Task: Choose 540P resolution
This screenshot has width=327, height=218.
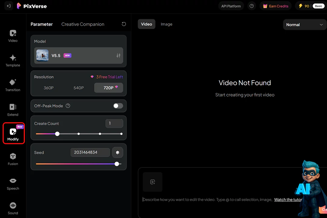Action: (x=78, y=88)
